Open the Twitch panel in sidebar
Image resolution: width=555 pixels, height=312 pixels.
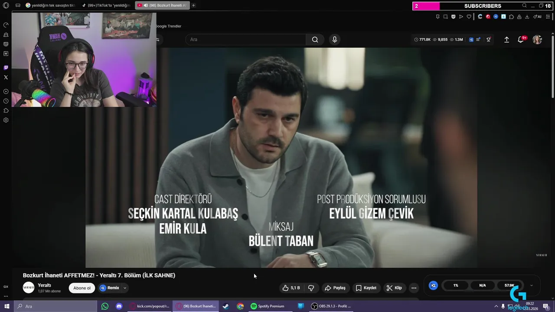pos(6,68)
